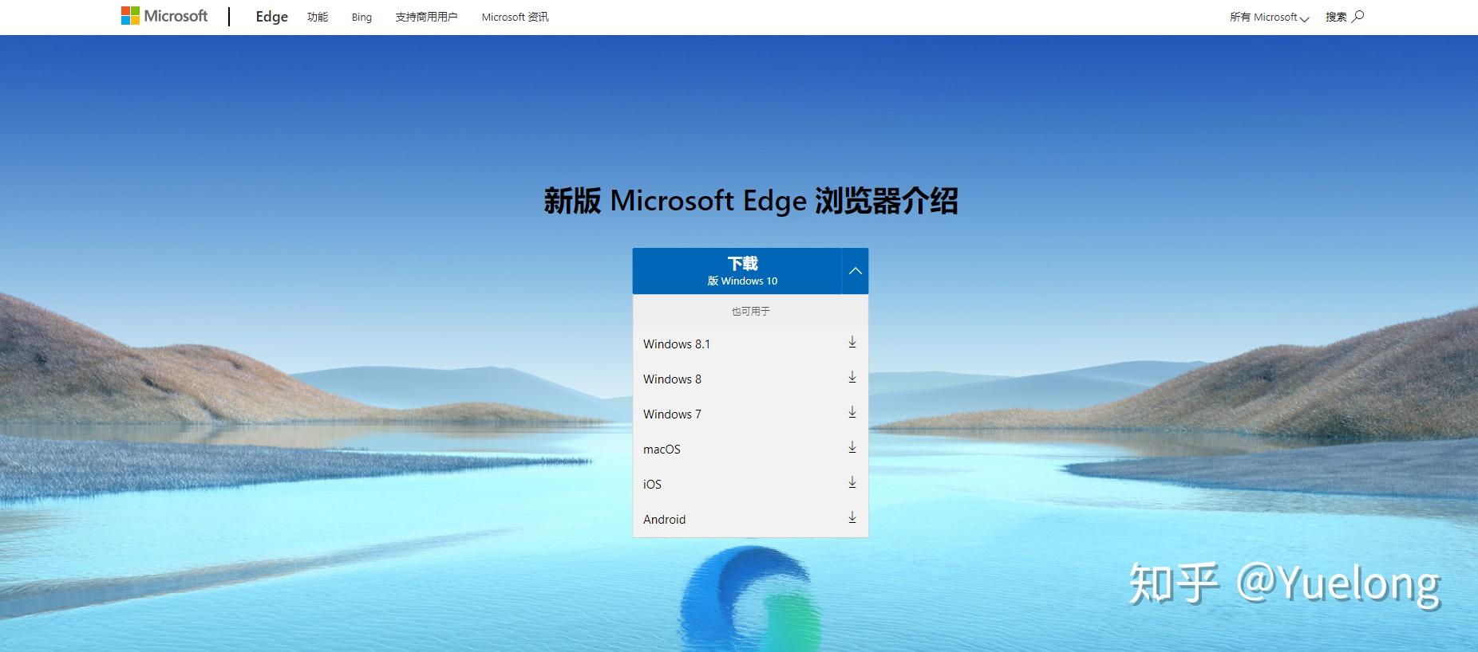Select the Windows 7 download option
The width and height of the screenshot is (1478, 652).
750,414
